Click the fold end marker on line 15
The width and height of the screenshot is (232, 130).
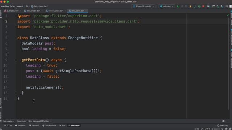(x=16, y=93)
